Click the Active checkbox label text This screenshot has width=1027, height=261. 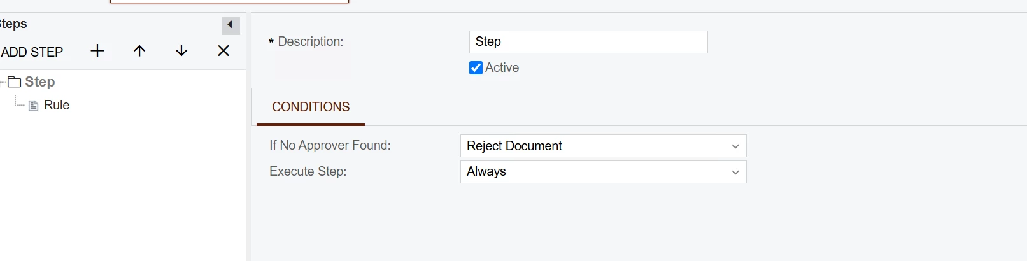(x=502, y=67)
